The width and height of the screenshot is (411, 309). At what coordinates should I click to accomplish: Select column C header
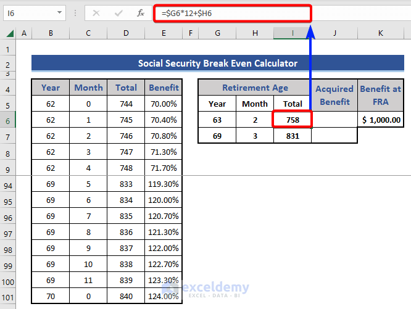[88, 33]
